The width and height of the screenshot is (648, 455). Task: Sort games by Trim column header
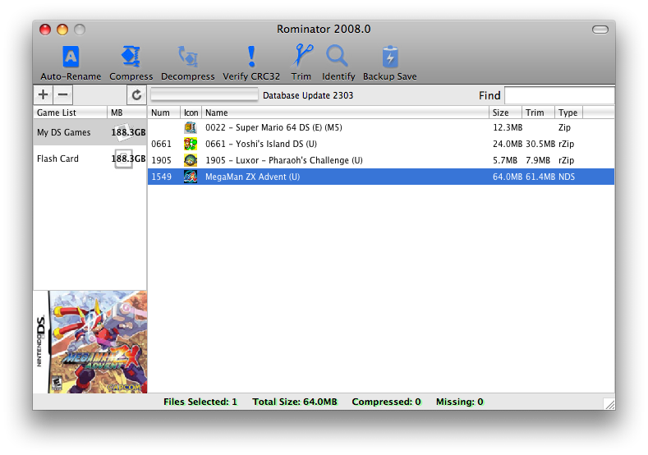coord(539,113)
